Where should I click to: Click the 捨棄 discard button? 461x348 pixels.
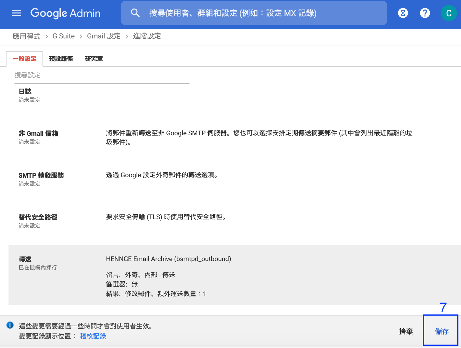click(x=406, y=331)
